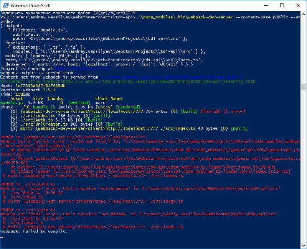This screenshot has width=307, height=249.
Task: Click the vertical scrollbar thumb
Action: click(x=304, y=87)
